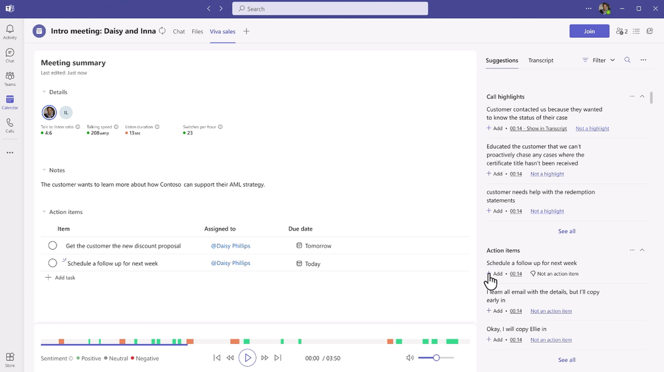Open Action items panel more options
Screen dimensions: 664x372
(x=632, y=250)
